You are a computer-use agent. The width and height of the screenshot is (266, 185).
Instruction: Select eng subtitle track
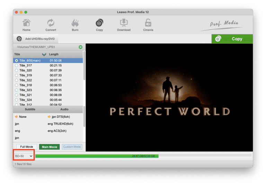pos(17,131)
